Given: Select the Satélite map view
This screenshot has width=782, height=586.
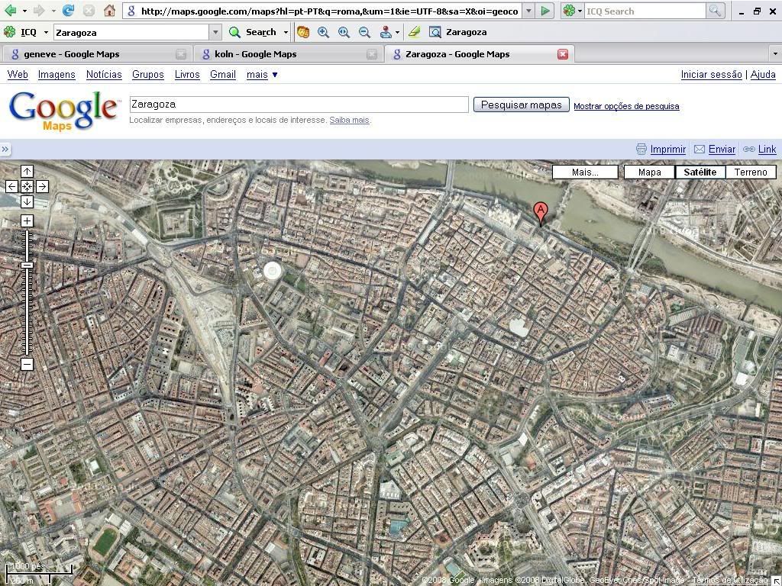Looking at the screenshot, I should tap(700, 172).
